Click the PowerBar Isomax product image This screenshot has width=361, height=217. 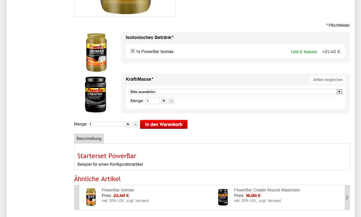tap(96, 52)
